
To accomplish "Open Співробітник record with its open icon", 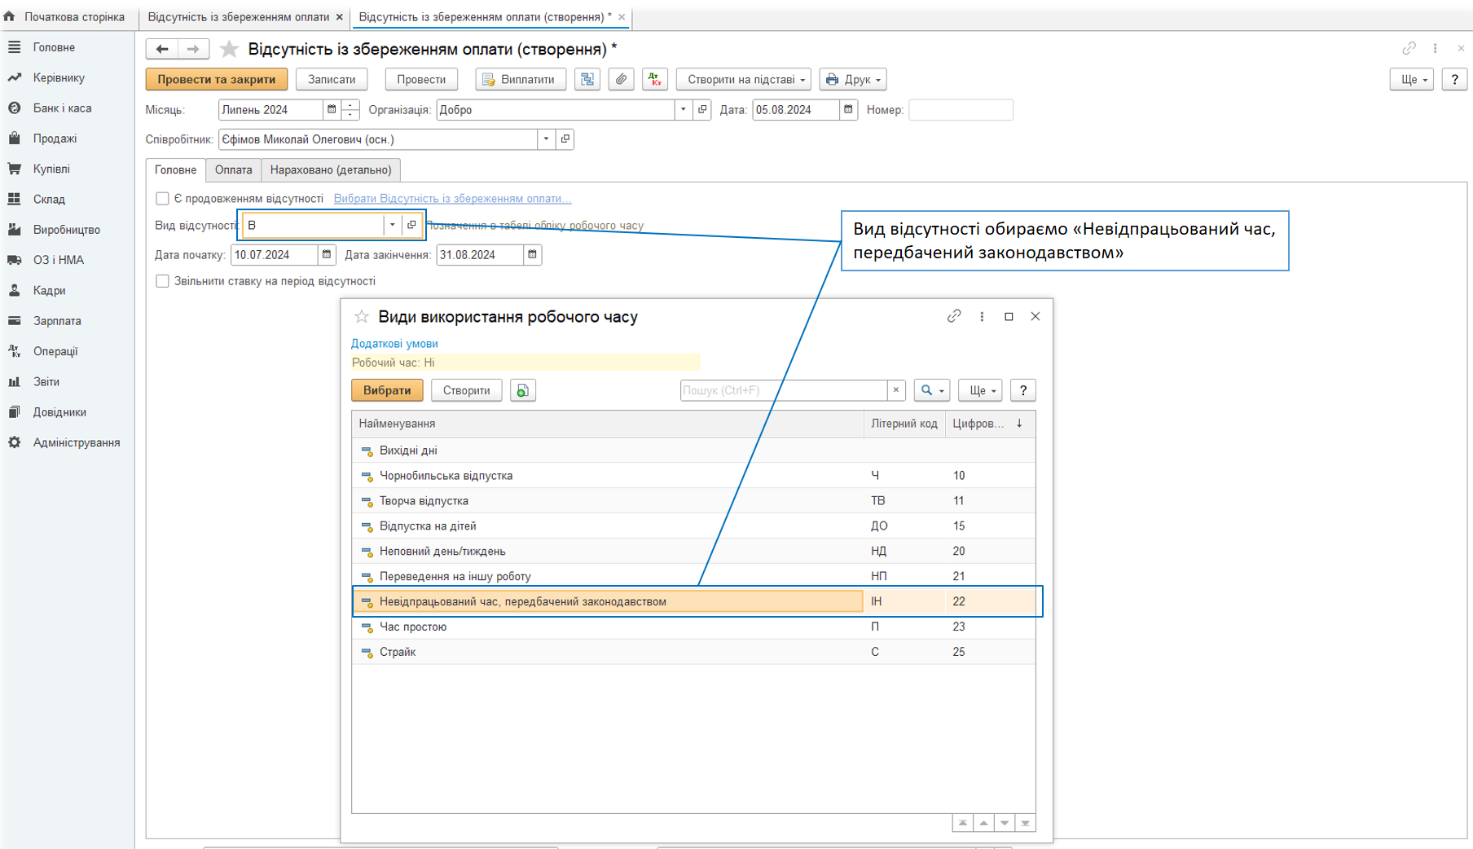I will [x=565, y=139].
